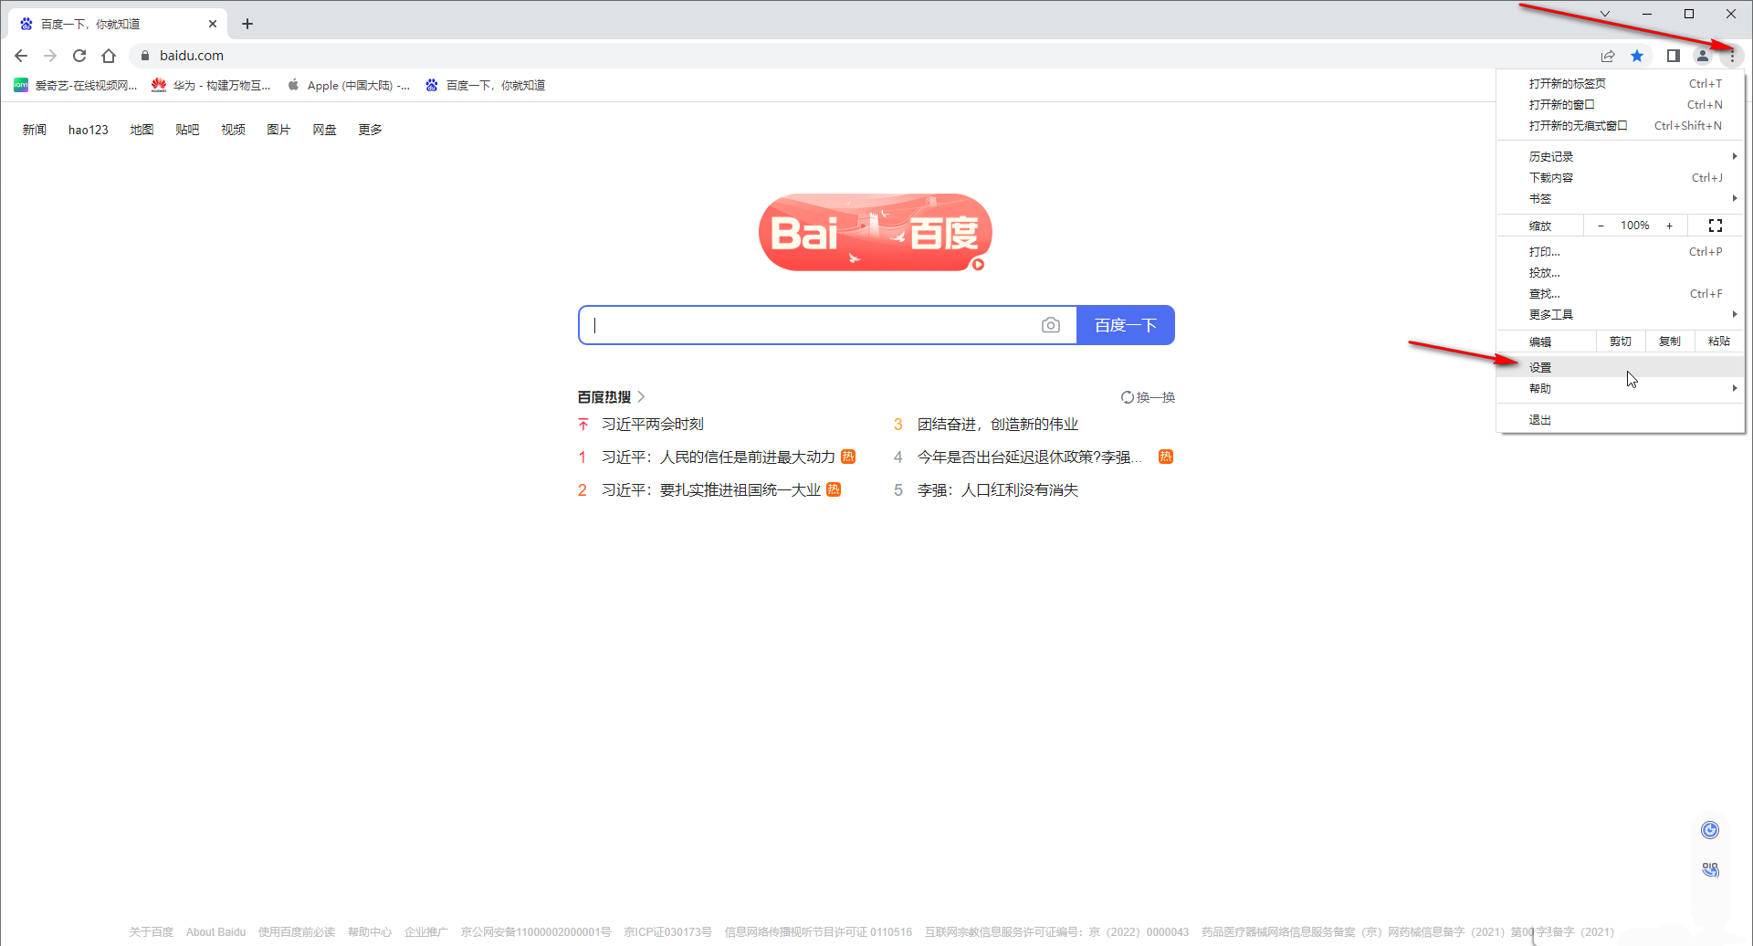Open a new tab with plus button
The height and width of the screenshot is (946, 1753).
coord(247,24)
